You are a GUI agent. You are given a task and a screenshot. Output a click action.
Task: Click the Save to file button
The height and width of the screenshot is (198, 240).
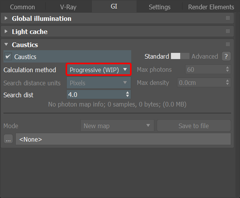tap(194, 126)
